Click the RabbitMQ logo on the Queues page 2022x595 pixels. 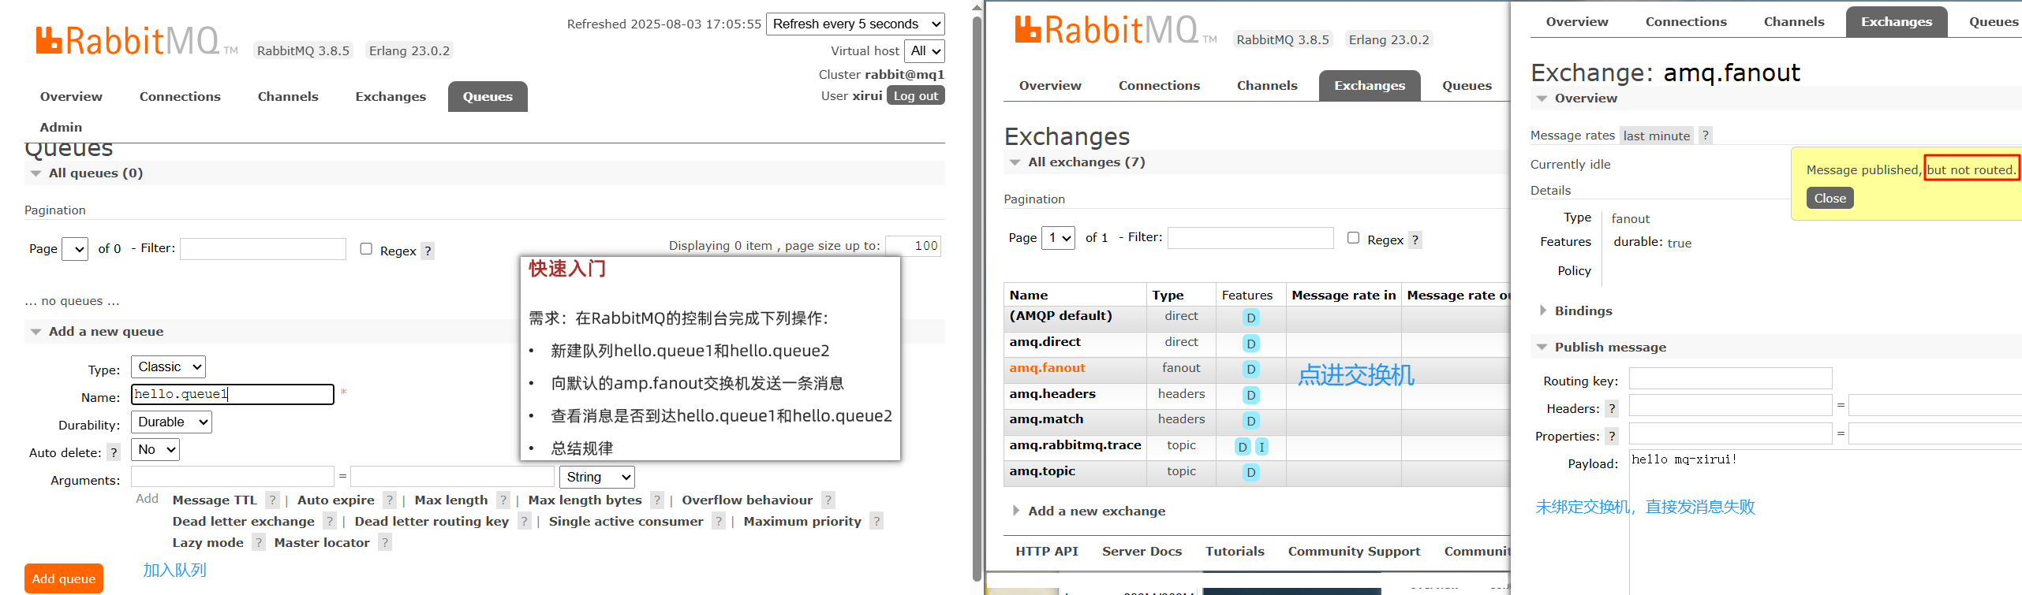136,41
